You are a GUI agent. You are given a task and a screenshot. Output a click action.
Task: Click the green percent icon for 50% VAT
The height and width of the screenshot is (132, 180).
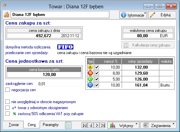[x=14, y=114]
